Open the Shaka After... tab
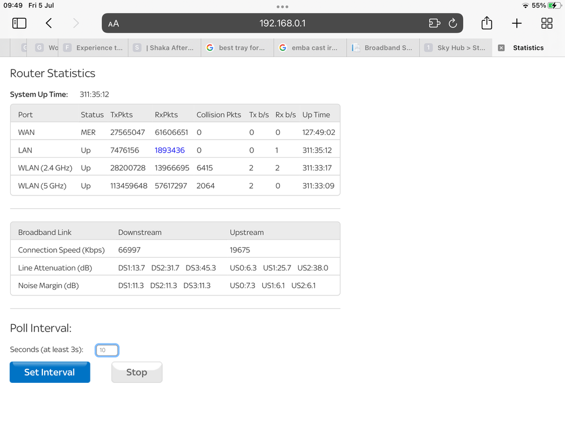565x423 pixels. tap(164, 48)
